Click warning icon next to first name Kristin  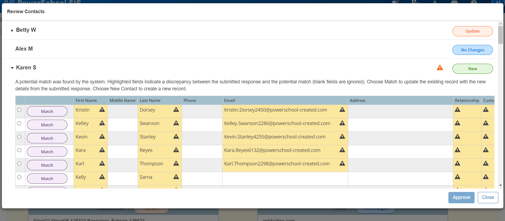tap(102, 110)
